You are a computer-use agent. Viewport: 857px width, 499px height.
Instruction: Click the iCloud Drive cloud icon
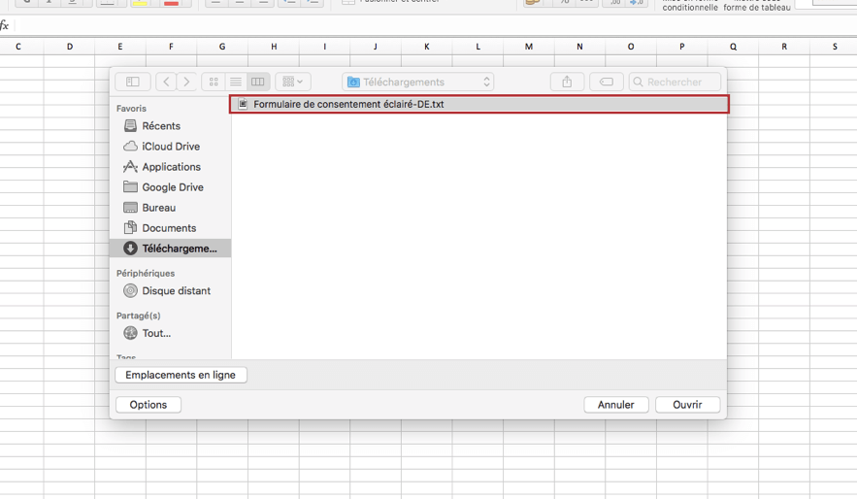130,147
